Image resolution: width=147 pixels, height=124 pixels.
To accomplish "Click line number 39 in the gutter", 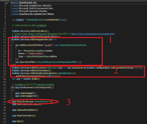I will click(4, 110).
